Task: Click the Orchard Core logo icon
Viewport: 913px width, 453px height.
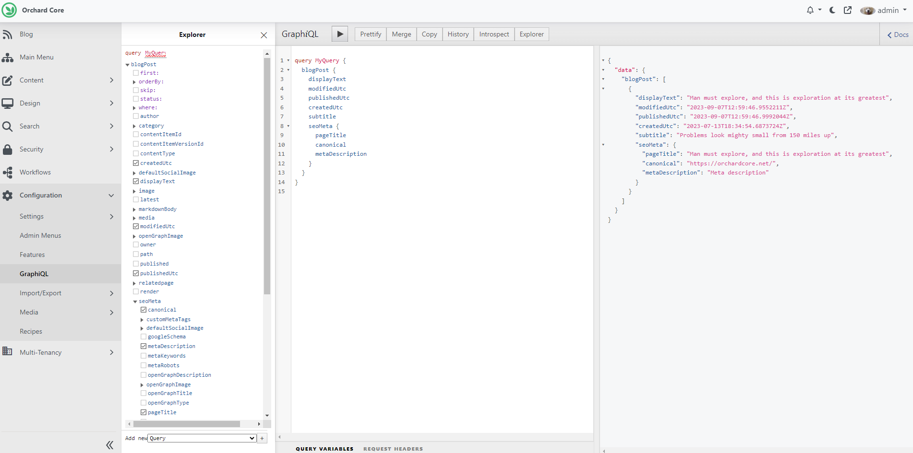Action: [x=9, y=10]
